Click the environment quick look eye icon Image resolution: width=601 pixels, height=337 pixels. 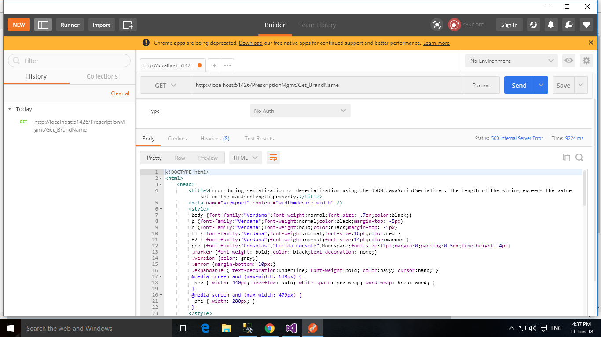pyautogui.click(x=569, y=61)
